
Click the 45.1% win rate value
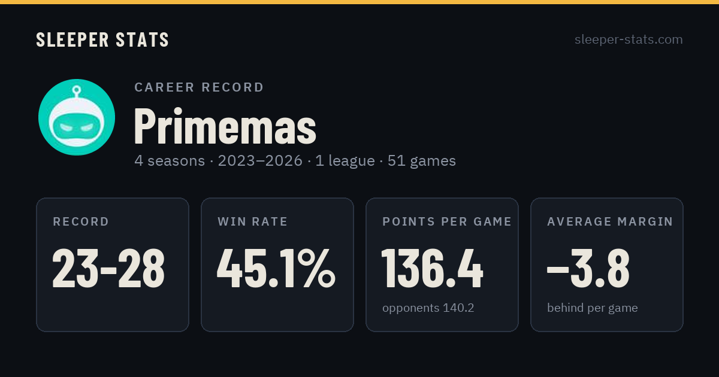276,269
